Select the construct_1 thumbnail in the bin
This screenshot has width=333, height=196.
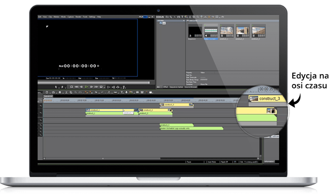227,32
